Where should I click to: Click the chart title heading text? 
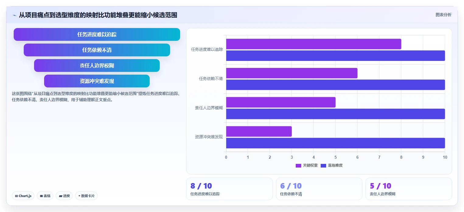98,15
